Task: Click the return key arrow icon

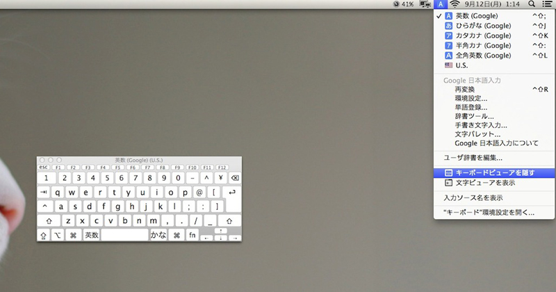Action: 232,193
